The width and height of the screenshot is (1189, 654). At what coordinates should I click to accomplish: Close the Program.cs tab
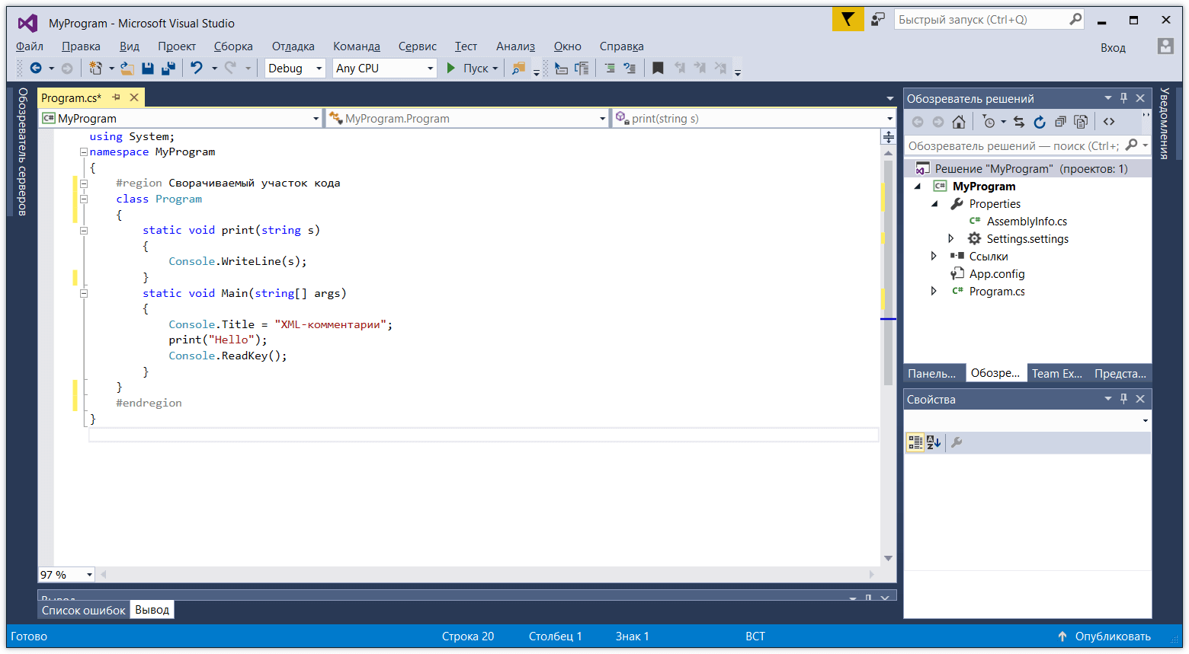coord(134,97)
